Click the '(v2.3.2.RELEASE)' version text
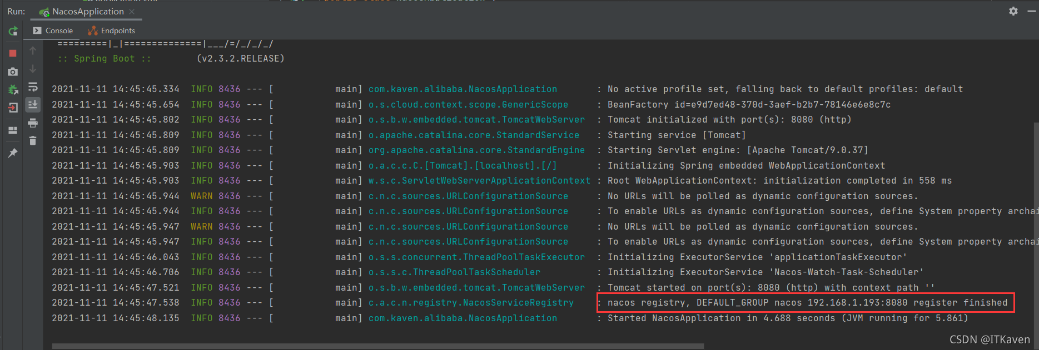 click(240, 59)
